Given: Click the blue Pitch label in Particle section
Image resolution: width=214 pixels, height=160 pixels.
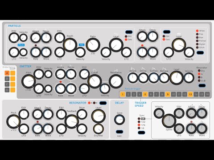Looking at the screenshot, I should coord(21,45).
